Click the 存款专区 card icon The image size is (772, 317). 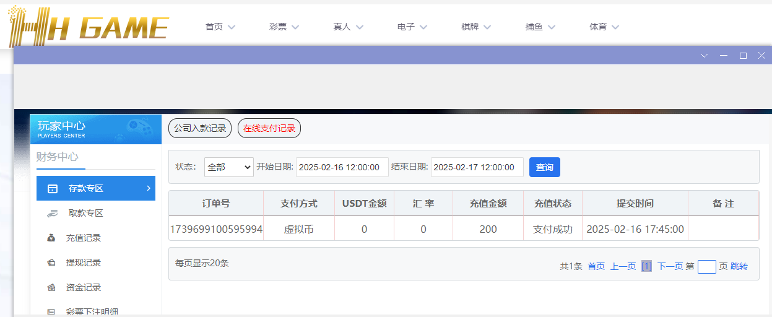point(53,189)
